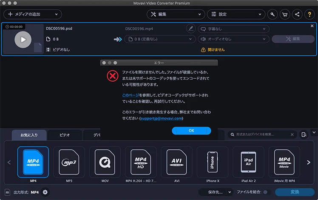Select the MOV QuickTime preset
The image size is (318, 200).
pyautogui.click(x=105, y=162)
